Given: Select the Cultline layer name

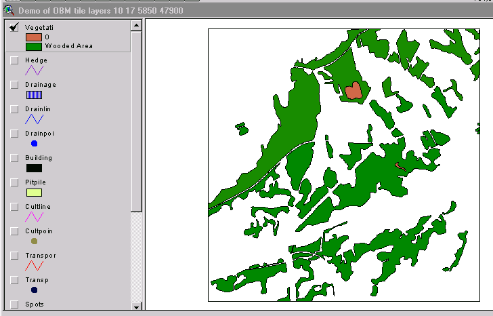Looking at the screenshot, I should tap(38, 207).
